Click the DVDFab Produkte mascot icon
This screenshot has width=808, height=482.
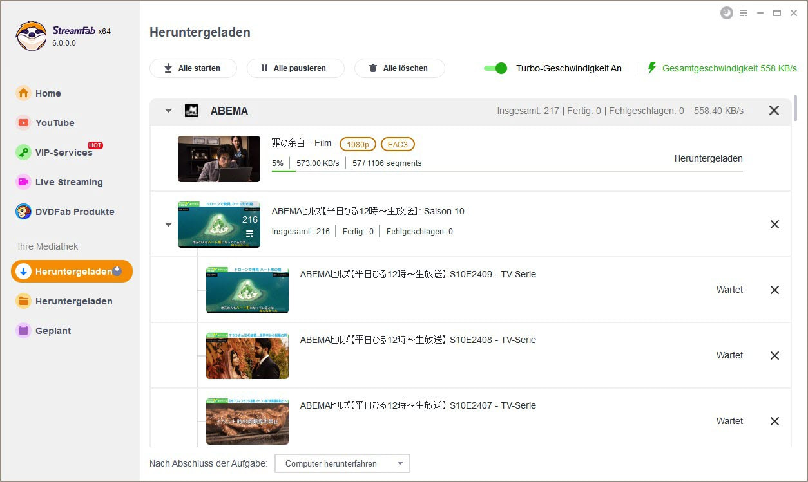point(23,212)
